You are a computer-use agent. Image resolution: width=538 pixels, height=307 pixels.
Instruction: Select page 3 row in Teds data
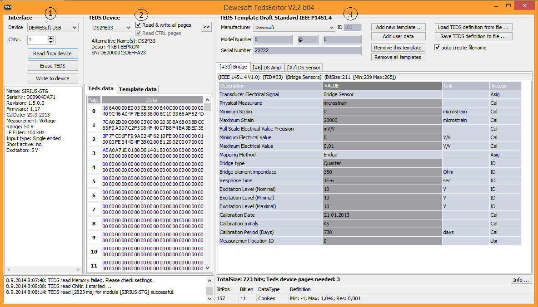click(x=145, y=153)
